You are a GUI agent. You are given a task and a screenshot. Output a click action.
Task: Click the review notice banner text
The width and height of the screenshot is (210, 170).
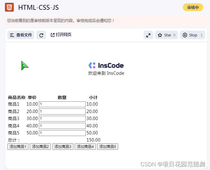[61, 21]
